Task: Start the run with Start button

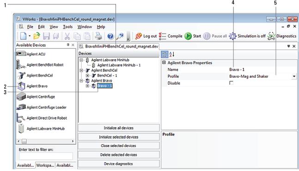Action: pos(193,36)
